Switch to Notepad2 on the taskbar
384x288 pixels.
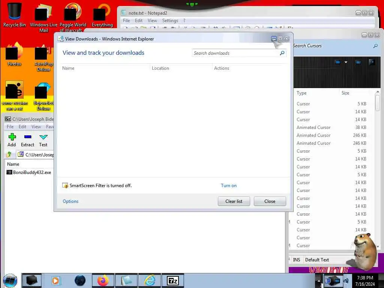(x=126, y=280)
